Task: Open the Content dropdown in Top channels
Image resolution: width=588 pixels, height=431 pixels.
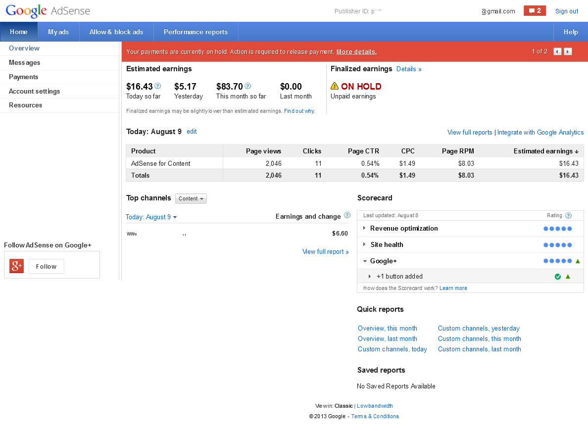Action: 191,198
